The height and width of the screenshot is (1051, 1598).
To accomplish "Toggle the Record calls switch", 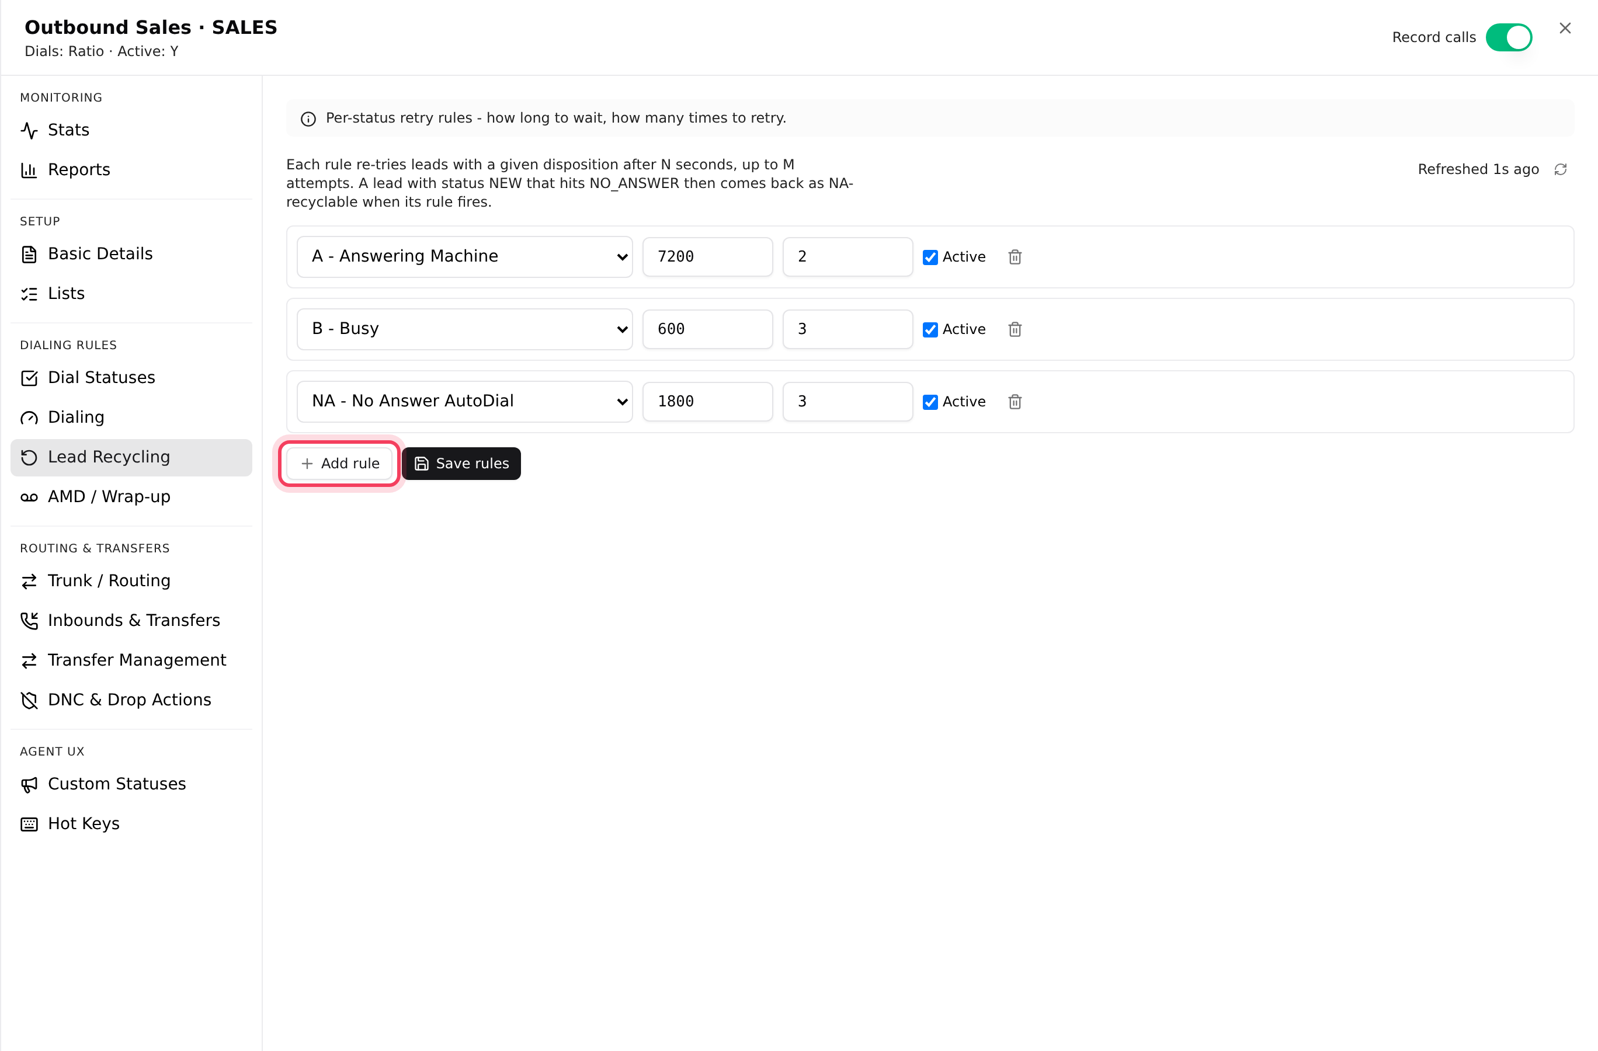I will [1509, 37].
